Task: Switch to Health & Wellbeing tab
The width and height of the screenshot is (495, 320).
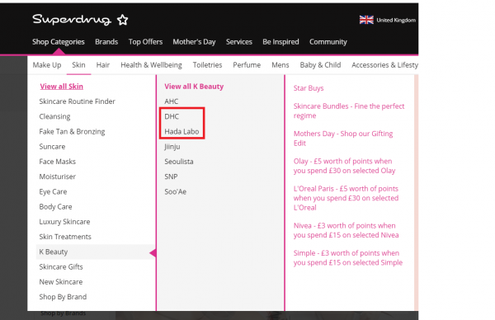Action: tap(151, 65)
